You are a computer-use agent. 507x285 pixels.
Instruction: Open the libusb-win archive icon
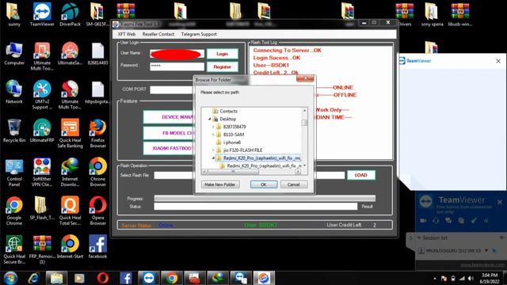459,14
